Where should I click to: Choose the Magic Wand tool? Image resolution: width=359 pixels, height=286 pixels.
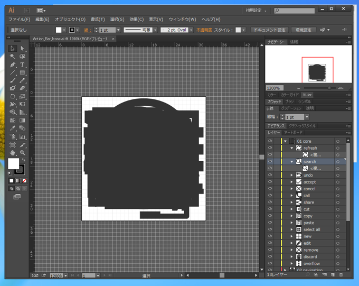pyautogui.click(x=12, y=57)
